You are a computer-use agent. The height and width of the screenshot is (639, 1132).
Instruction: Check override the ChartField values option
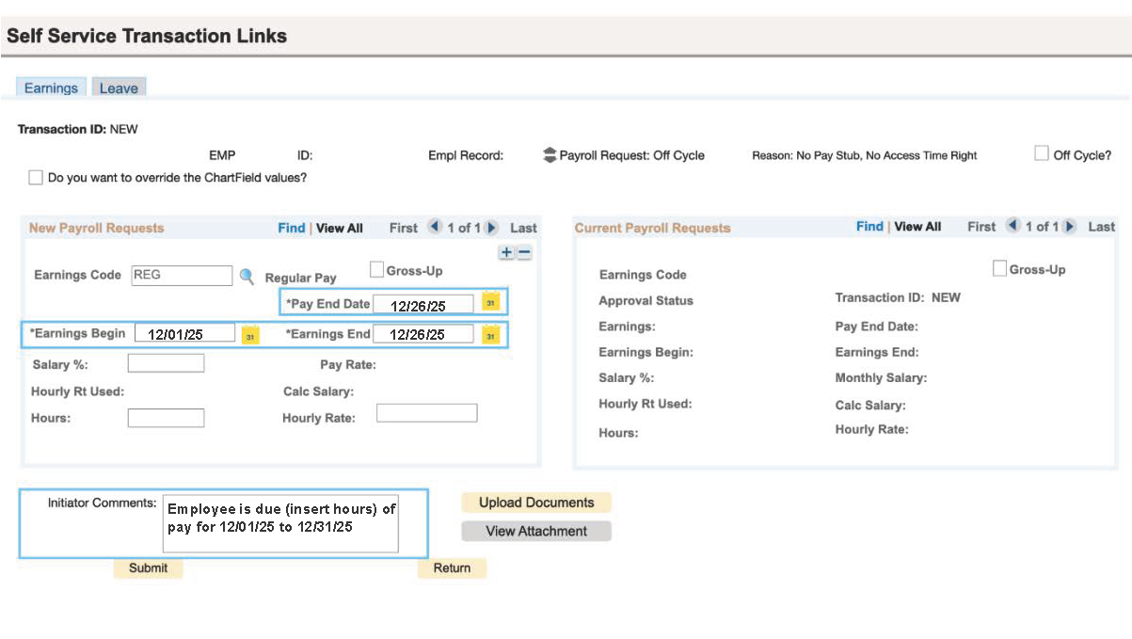pyautogui.click(x=36, y=177)
